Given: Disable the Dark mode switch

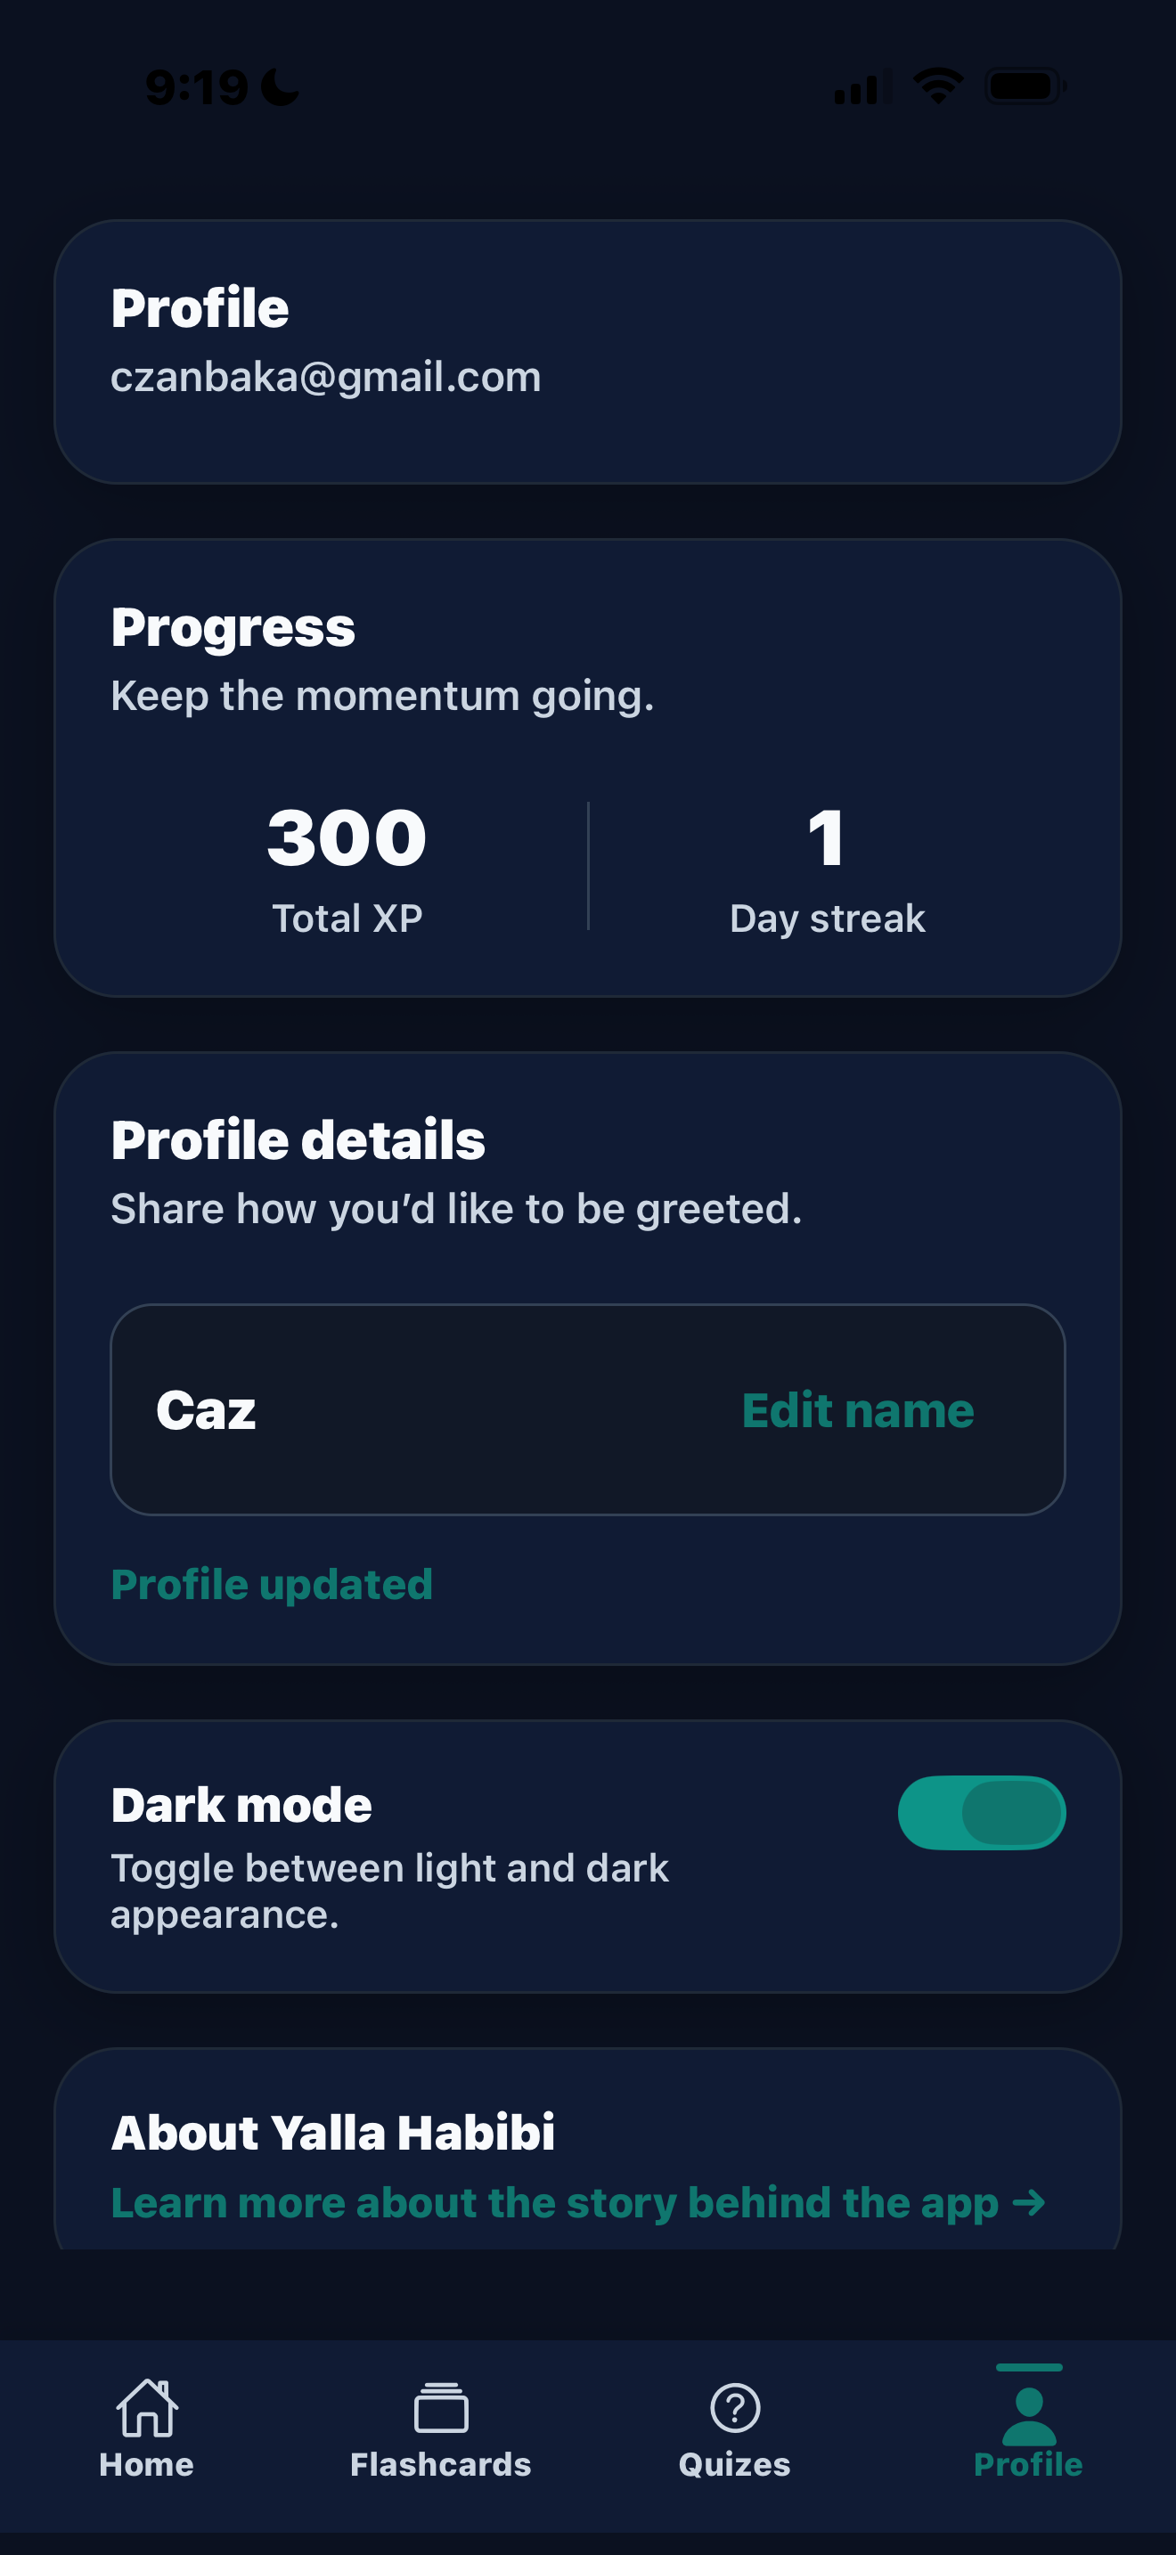Looking at the screenshot, I should point(982,1812).
